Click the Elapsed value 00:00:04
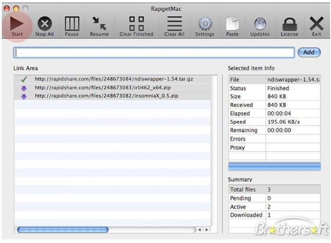This screenshot has width=331, height=243. [279, 114]
